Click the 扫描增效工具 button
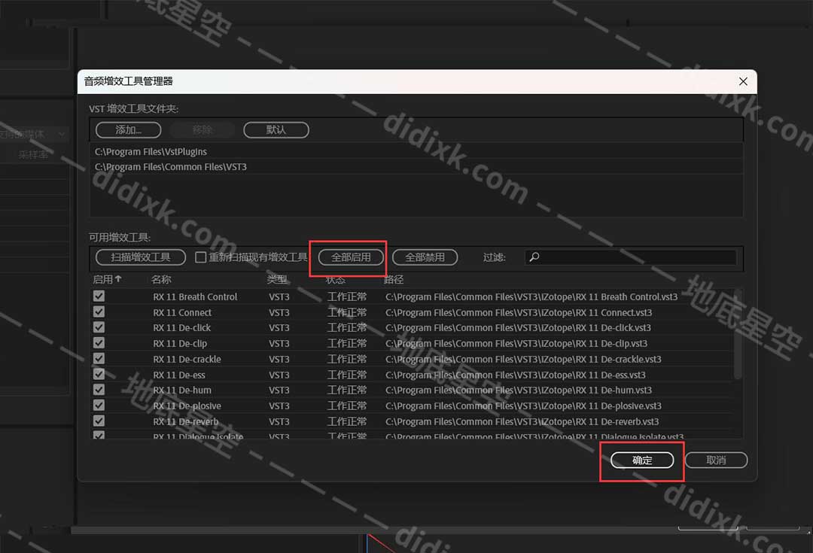Viewport: 813px width, 553px height. [141, 257]
